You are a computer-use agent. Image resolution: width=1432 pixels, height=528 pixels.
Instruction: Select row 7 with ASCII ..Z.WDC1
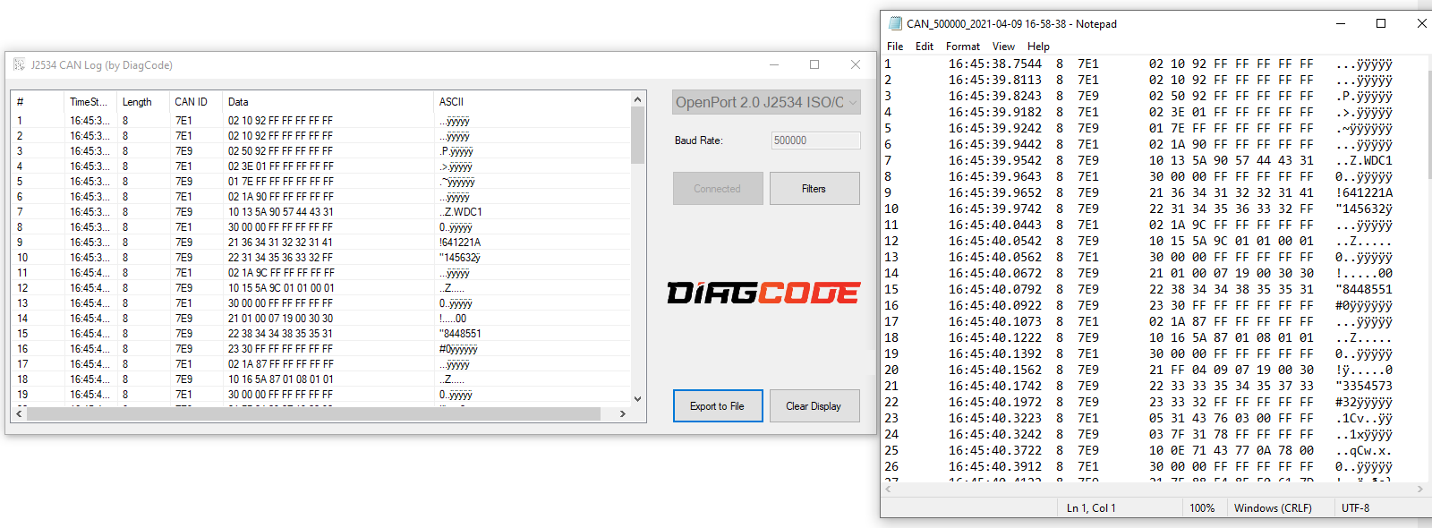point(268,212)
